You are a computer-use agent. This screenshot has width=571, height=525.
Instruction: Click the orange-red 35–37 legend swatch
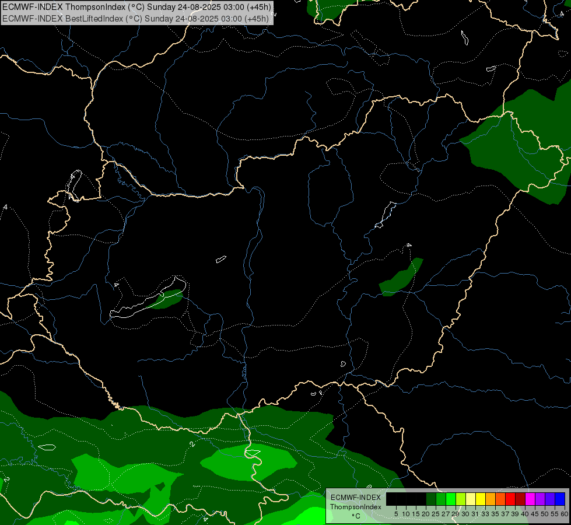click(500, 499)
